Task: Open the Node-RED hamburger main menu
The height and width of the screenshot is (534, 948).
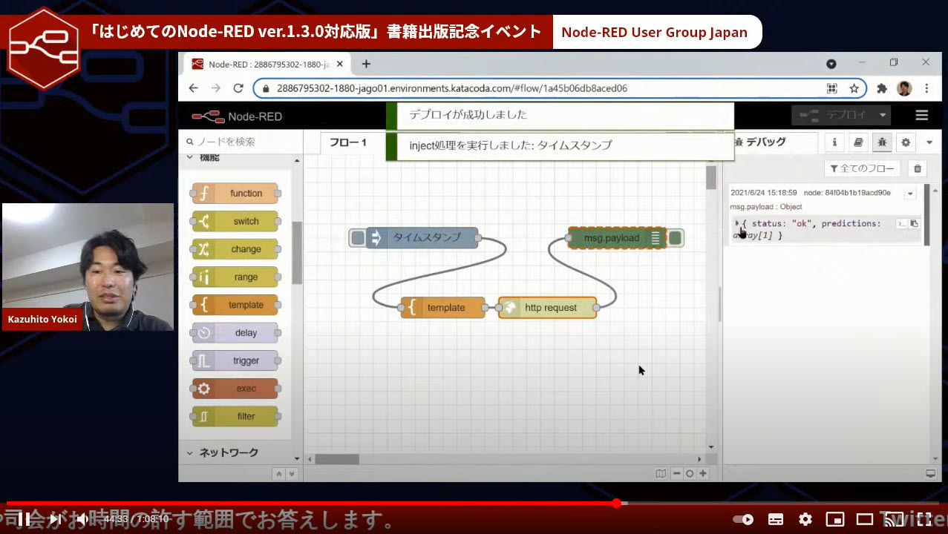Action: 921,115
